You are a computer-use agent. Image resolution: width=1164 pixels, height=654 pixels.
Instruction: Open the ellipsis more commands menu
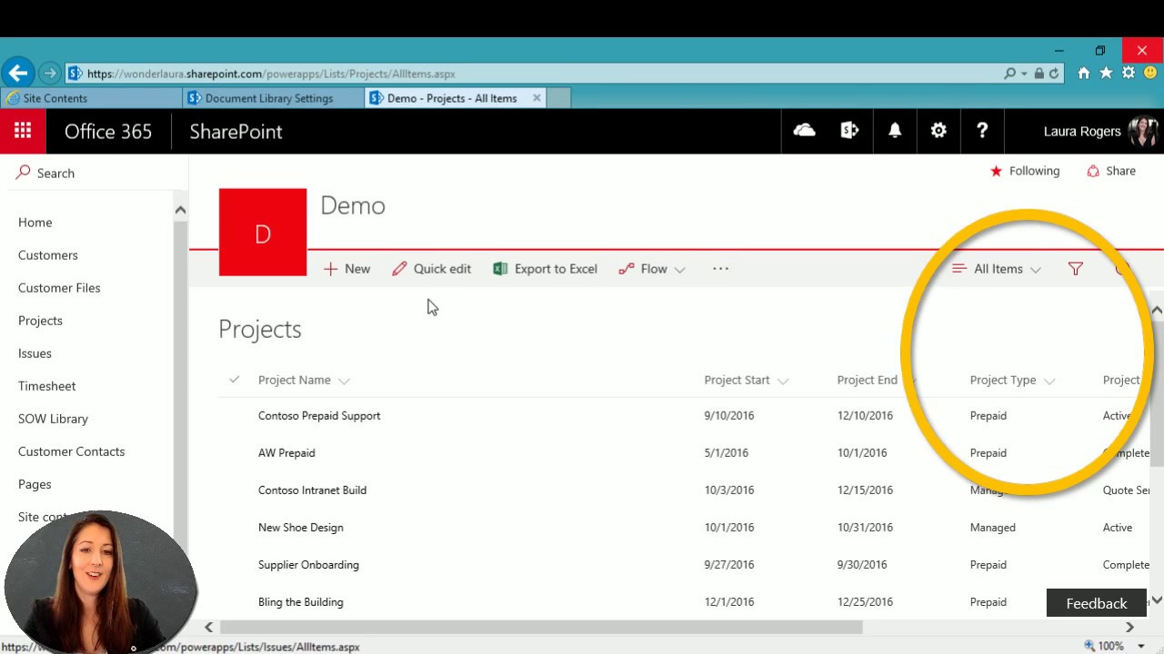(720, 269)
